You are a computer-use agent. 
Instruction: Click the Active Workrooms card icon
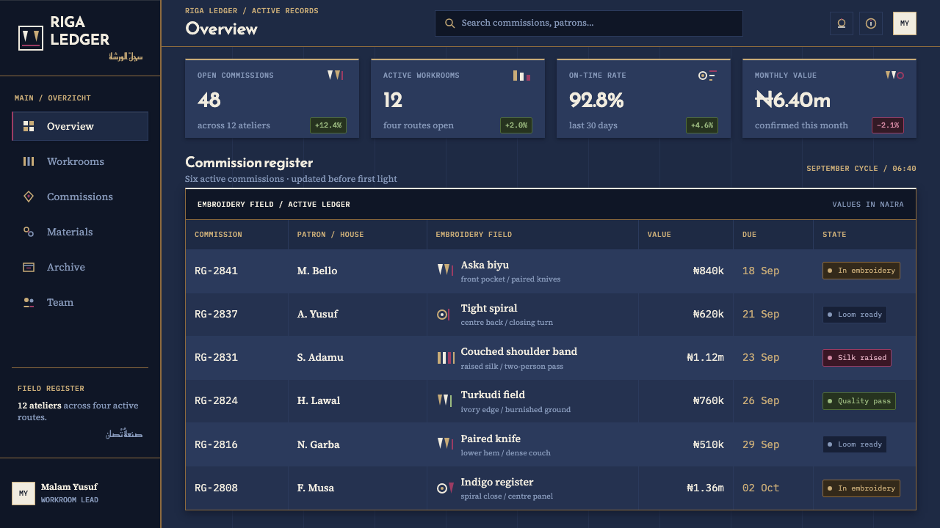click(x=521, y=76)
